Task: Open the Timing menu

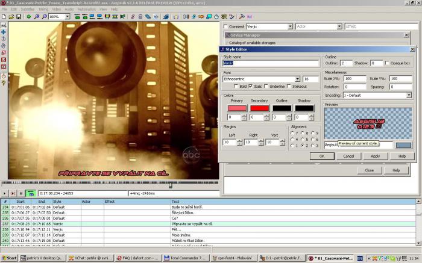Action: 43,9
